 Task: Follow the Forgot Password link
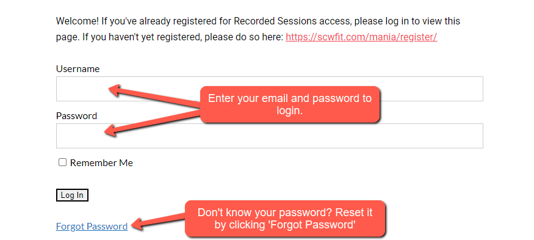click(92, 227)
